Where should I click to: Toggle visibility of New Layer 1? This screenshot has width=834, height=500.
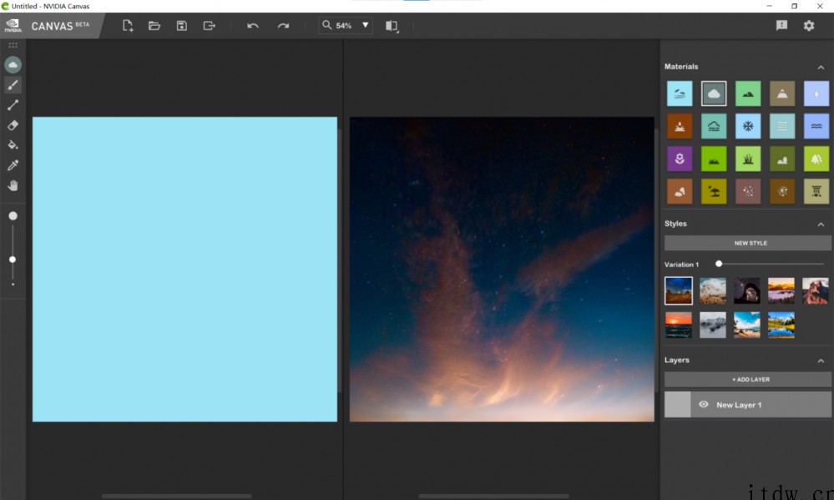703,405
